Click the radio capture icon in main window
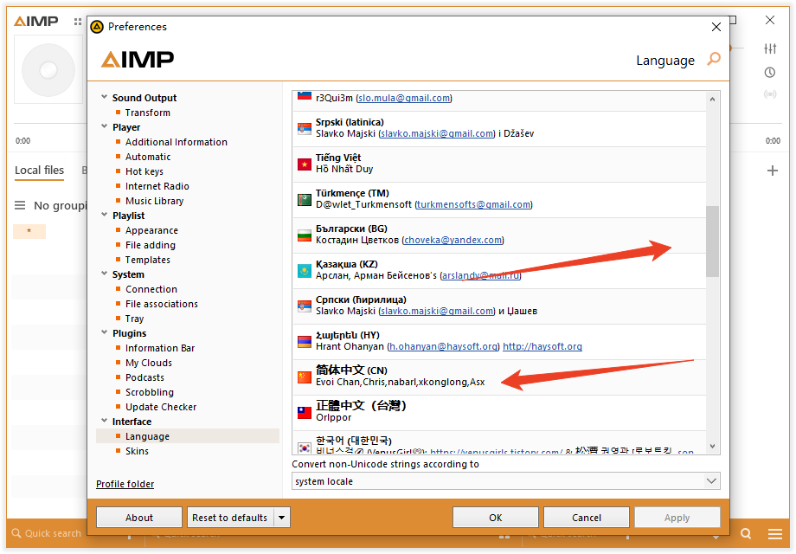This screenshot has height=554, width=796. pos(769,94)
